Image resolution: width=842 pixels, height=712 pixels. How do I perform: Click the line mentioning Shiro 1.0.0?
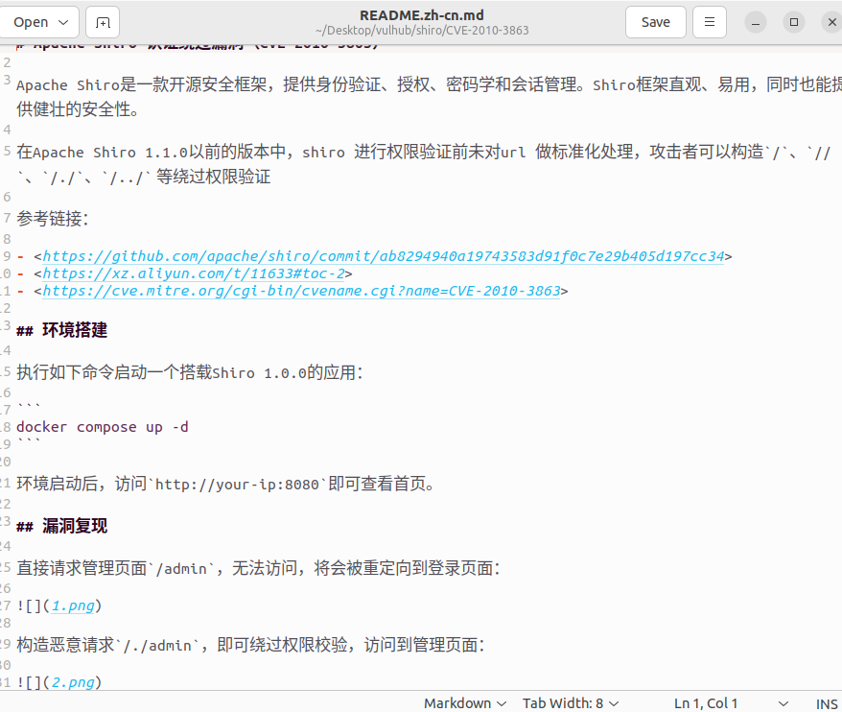(190, 372)
